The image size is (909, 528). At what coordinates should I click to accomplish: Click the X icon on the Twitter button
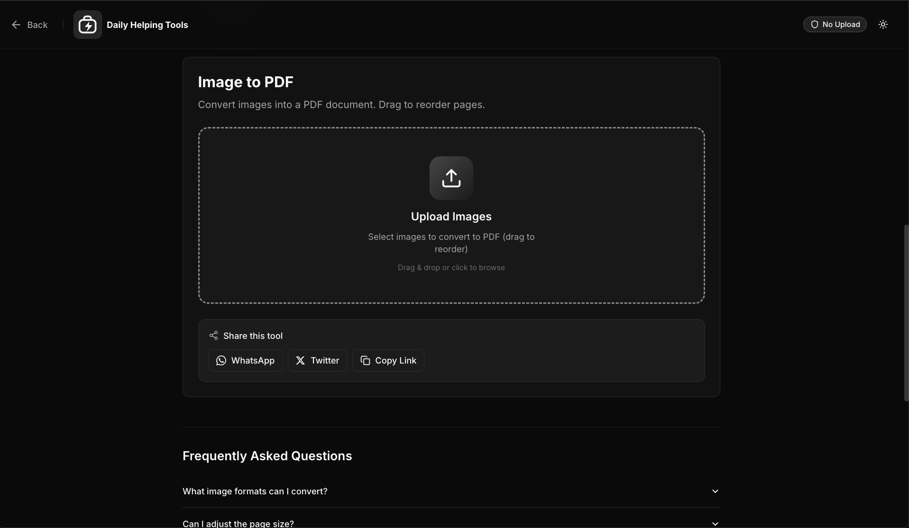click(x=300, y=360)
